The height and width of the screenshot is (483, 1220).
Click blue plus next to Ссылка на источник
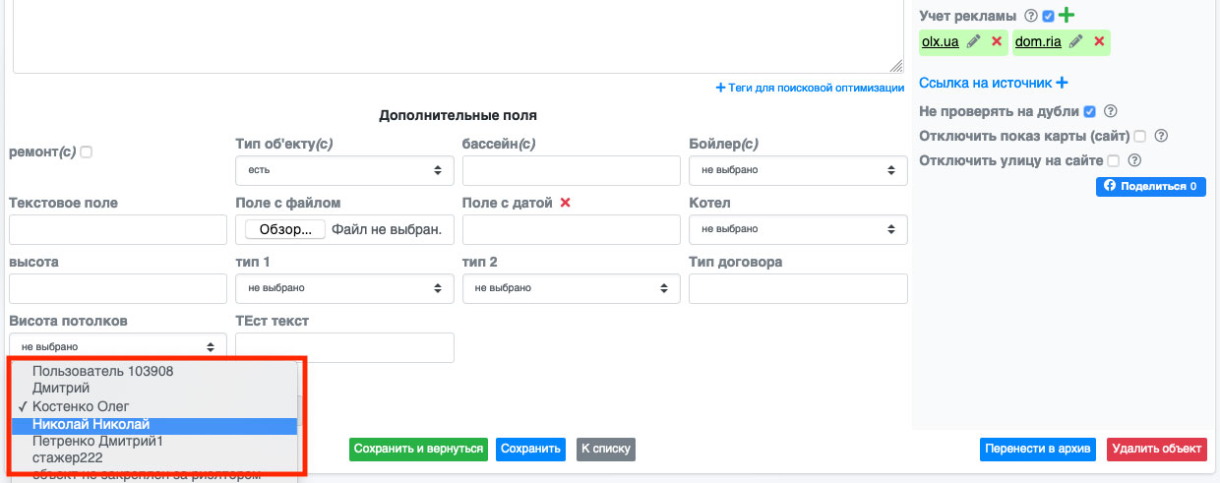click(1062, 84)
